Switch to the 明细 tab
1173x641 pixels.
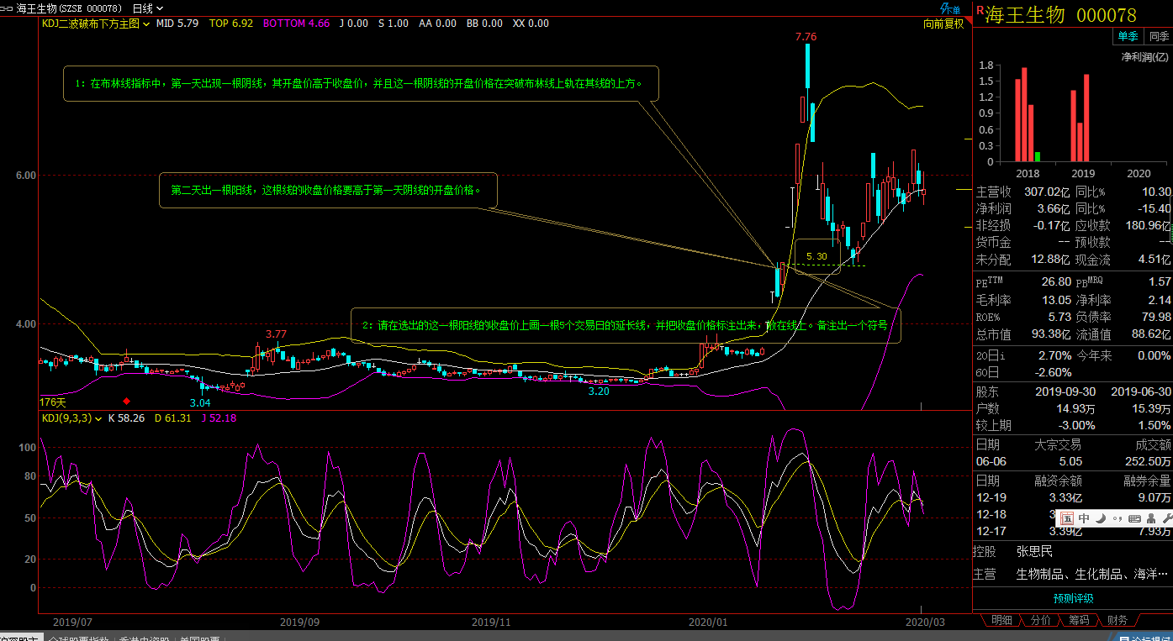[x=1001, y=620]
